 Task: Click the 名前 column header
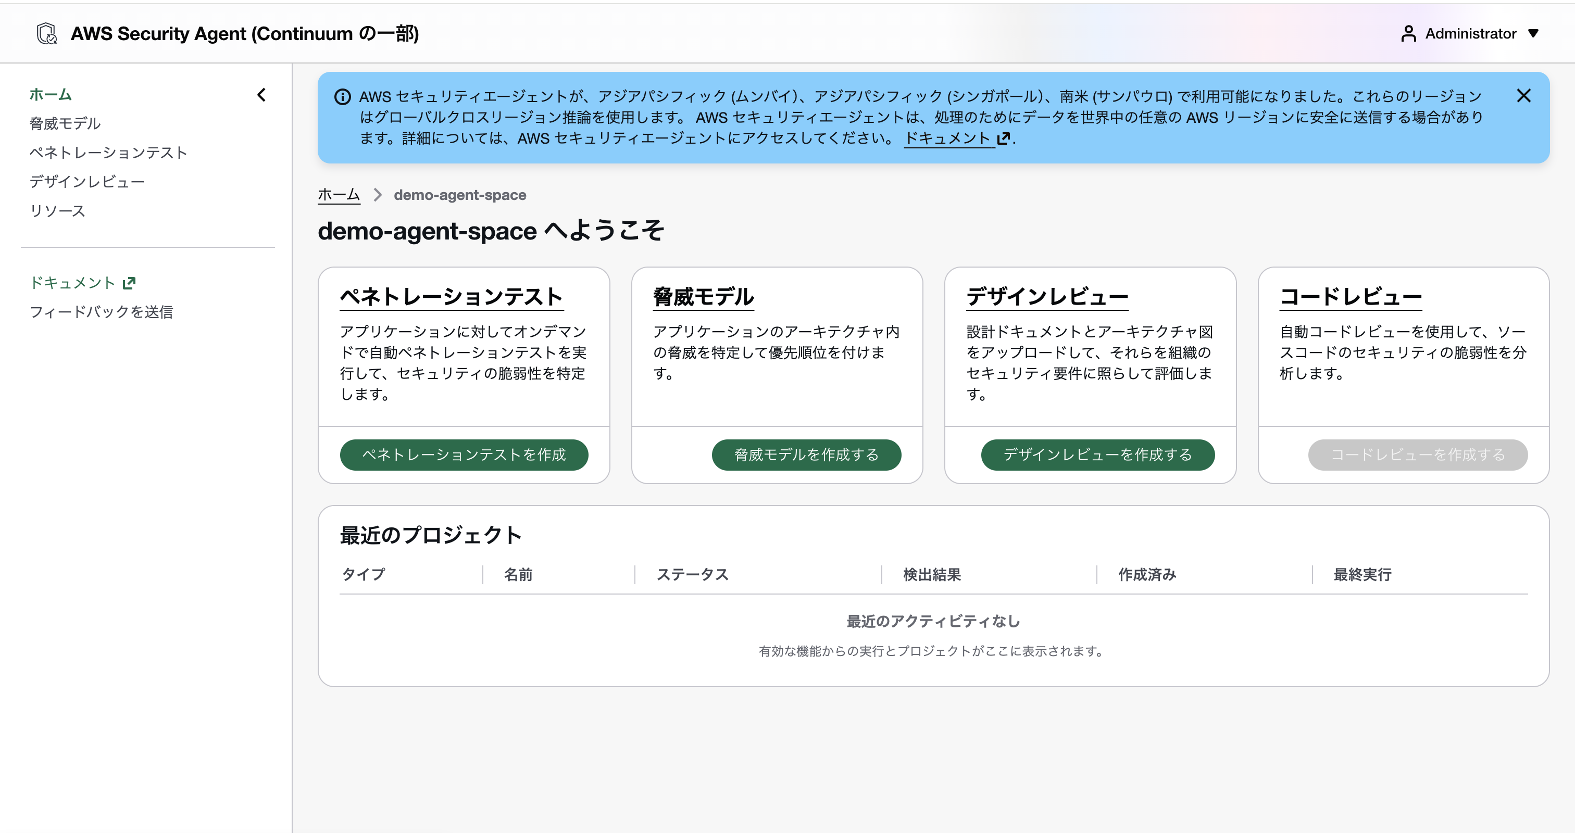point(518,574)
